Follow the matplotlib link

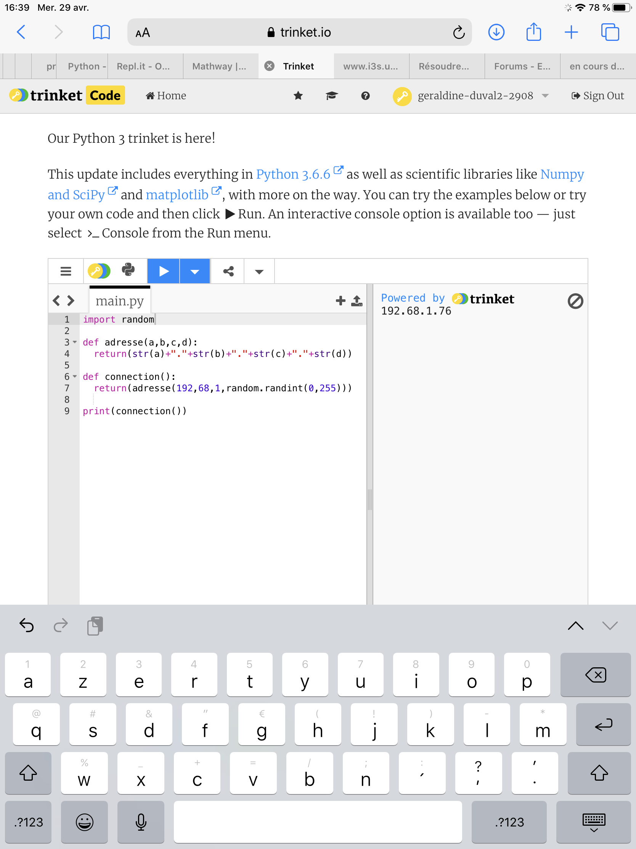coord(177,195)
